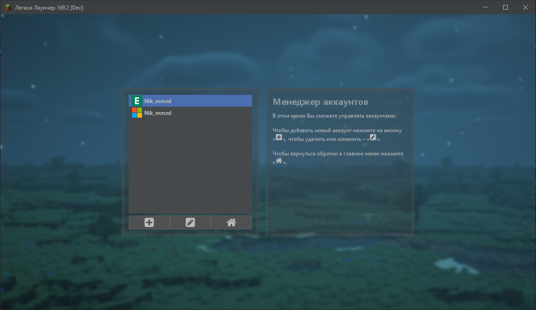Add a new account with plus button
This screenshot has height=310, width=536.
tap(149, 222)
